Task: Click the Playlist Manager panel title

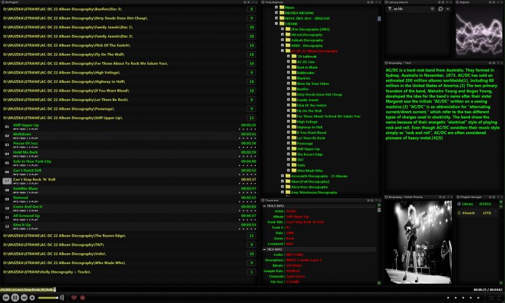Action: [x=471, y=197]
